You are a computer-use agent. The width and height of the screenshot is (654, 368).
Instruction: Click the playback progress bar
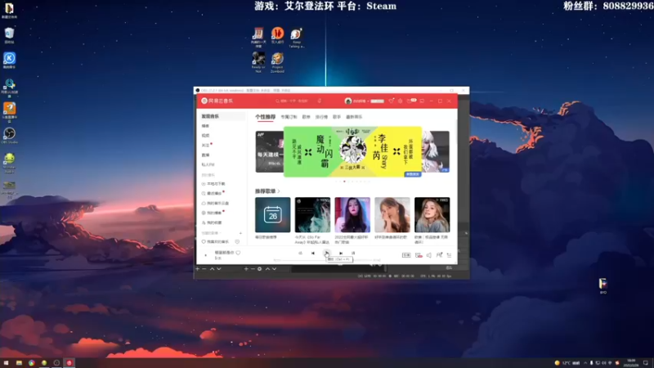(x=326, y=260)
